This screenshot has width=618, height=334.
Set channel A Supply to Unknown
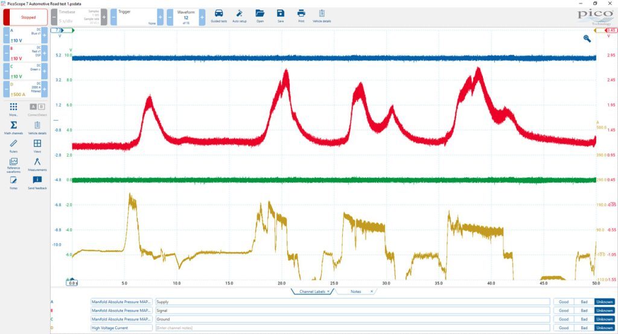pyautogui.click(x=604, y=301)
